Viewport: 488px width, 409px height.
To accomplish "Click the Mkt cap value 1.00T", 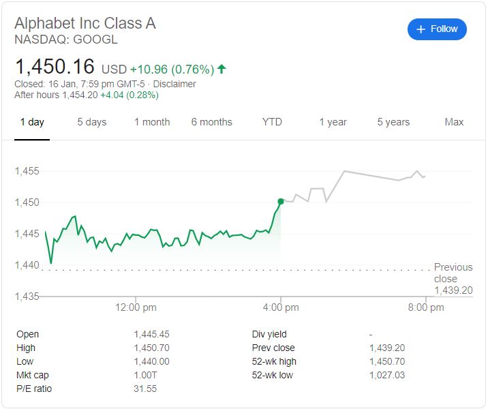I will tap(145, 375).
